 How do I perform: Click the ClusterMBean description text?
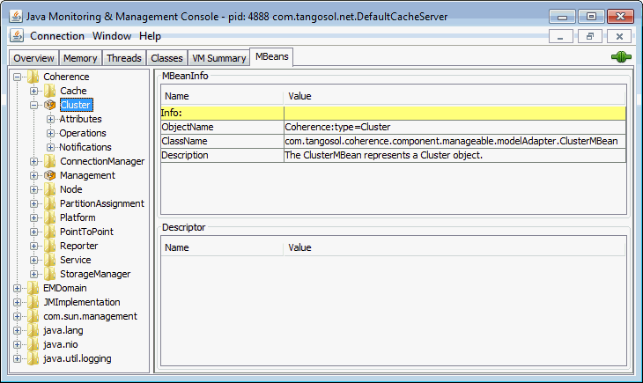tap(383, 156)
